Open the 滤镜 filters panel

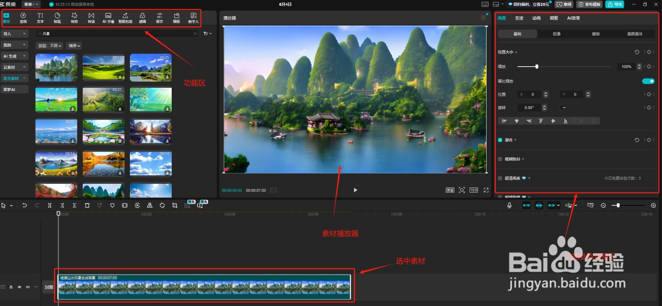pyautogui.click(x=142, y=18)
